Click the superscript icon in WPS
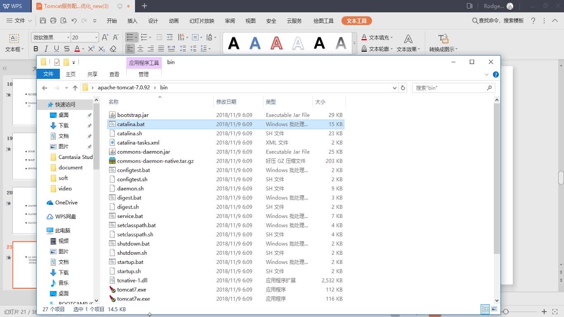This screenshot has width=564, height=317. coord(92,49)
